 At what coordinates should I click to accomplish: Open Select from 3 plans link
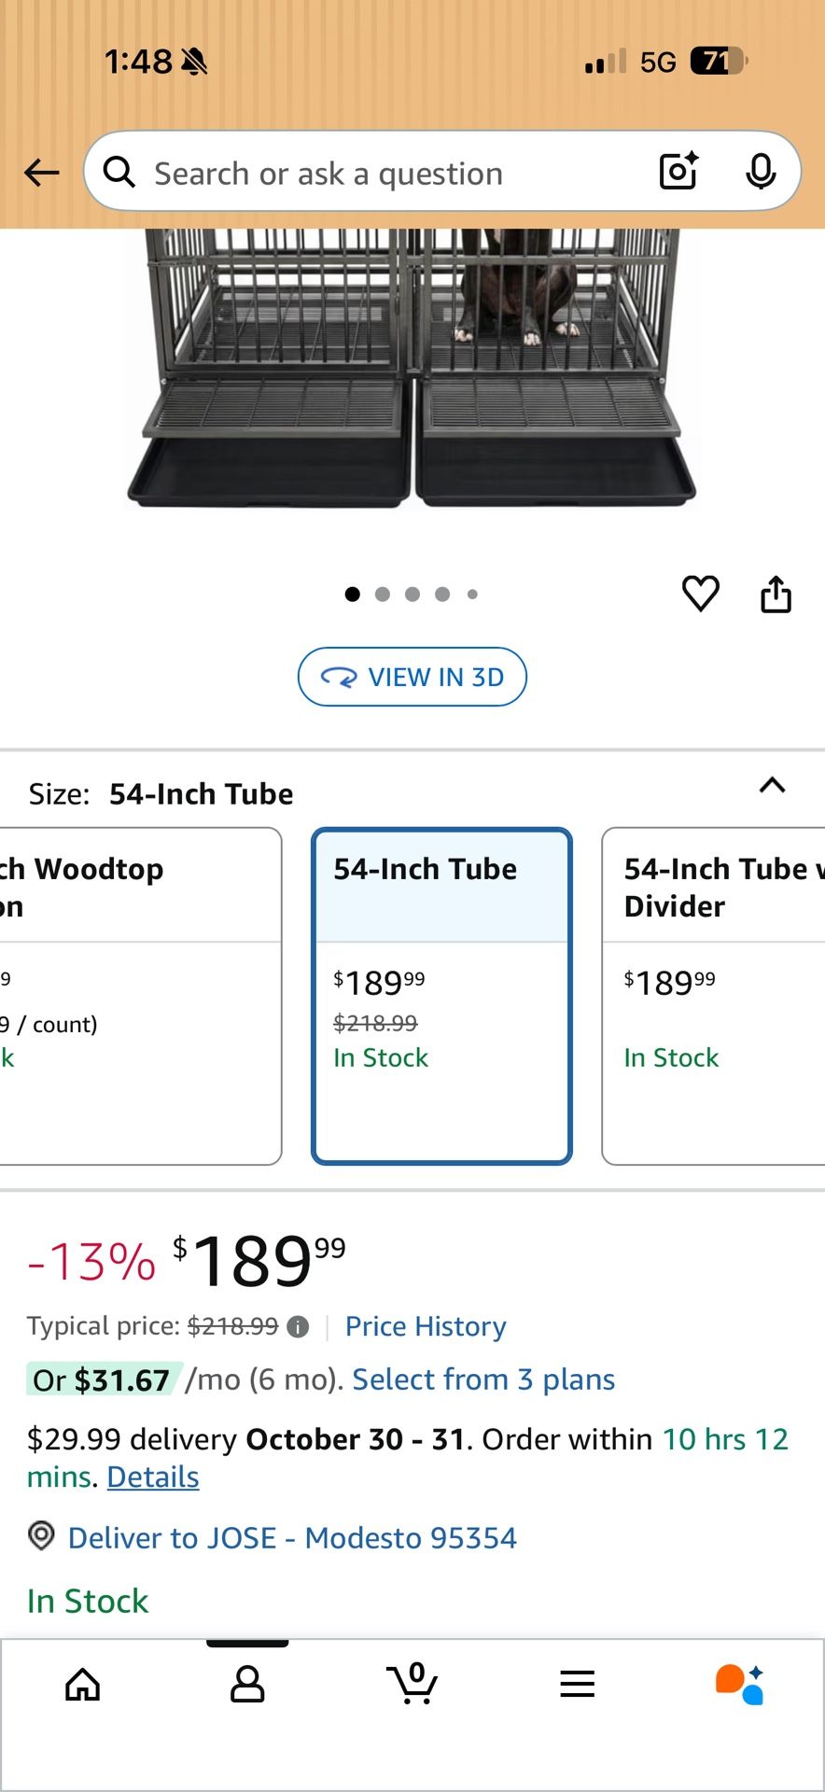(x=483, y=1379)
